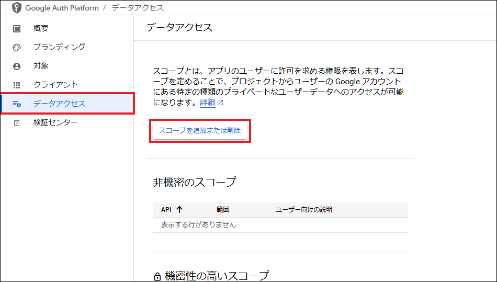Sort by API using the up arrow
Viewport: 497px width, 282px height.
179,209
